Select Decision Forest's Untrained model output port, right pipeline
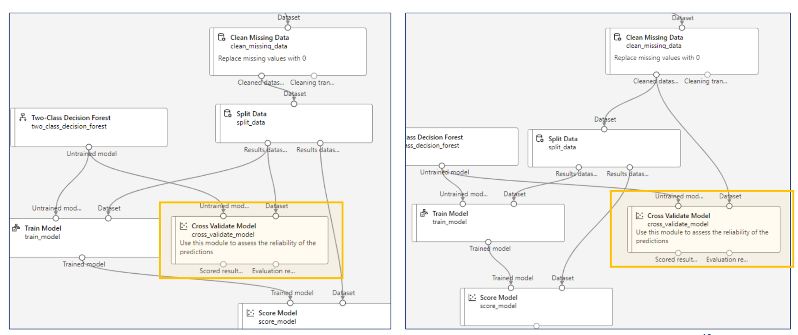 point(442,166)
